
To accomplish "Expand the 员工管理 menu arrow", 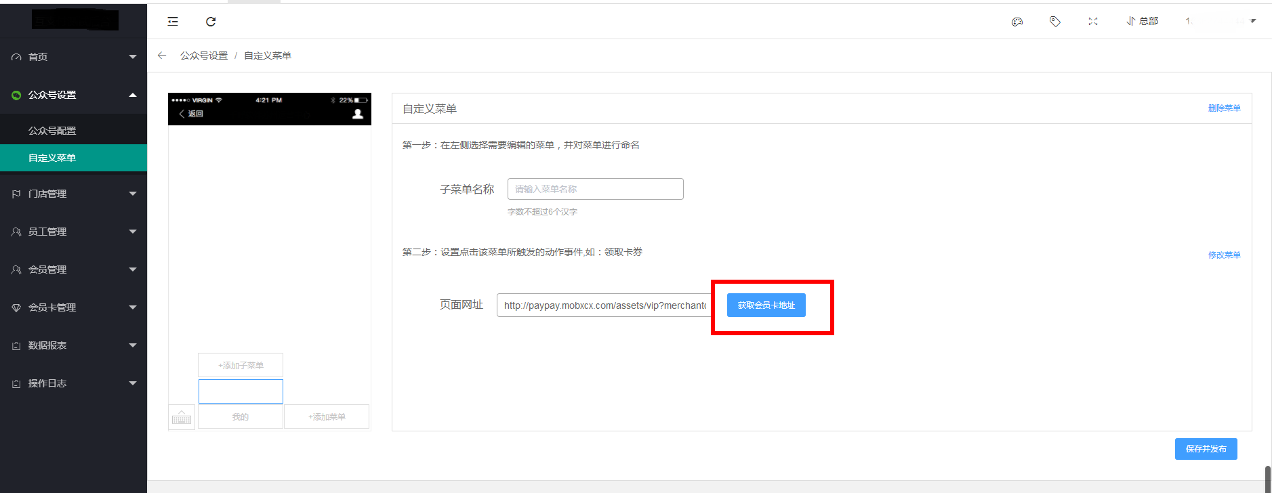I will tap(133, 232).
